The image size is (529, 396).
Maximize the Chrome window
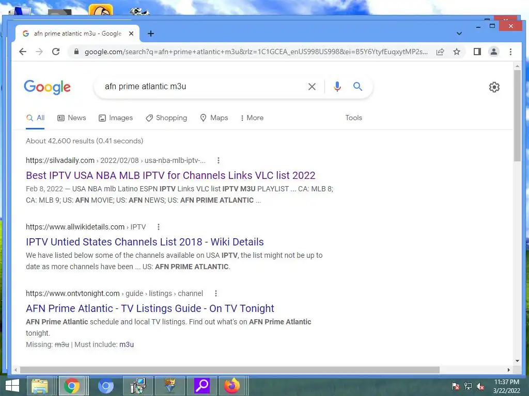pos(492,26)
